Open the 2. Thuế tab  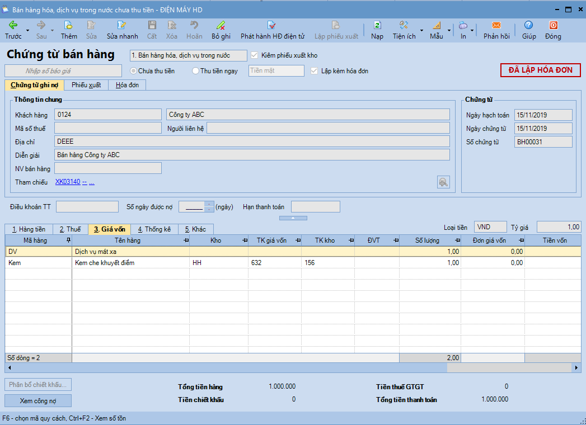(71, 229)
